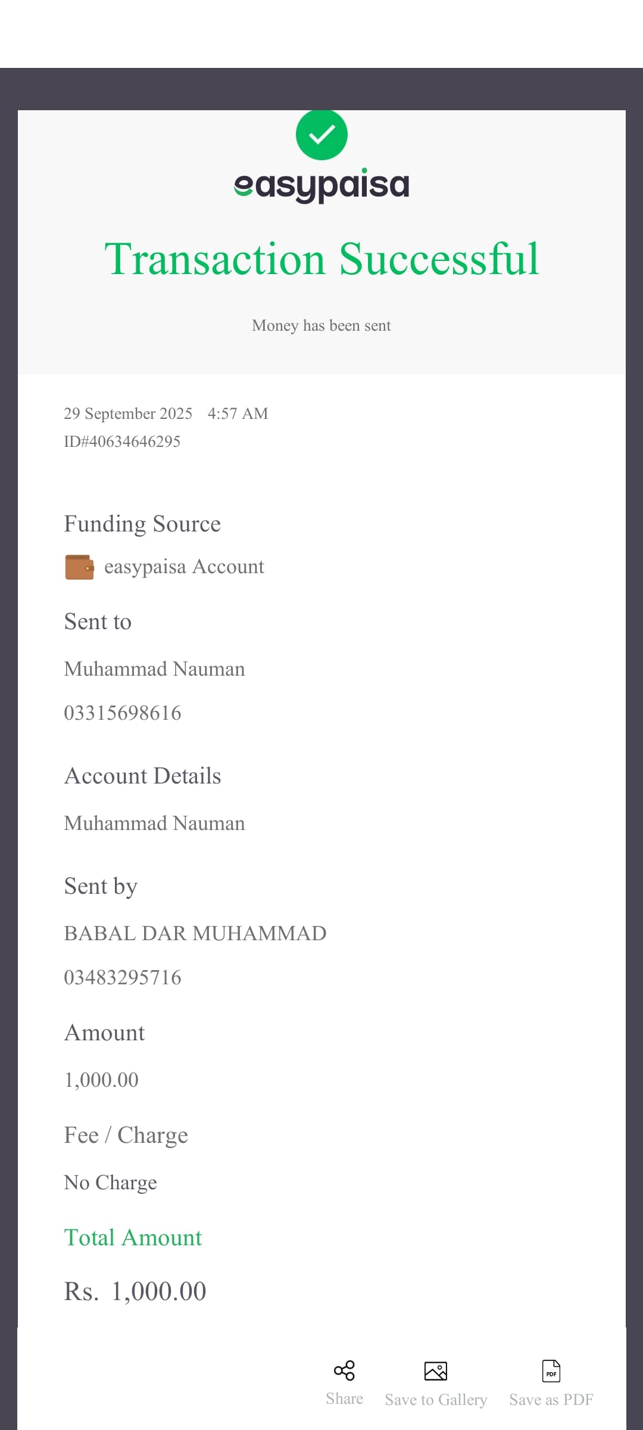
Task: Select the transaction ID number text
Action: [x=122, y=442]
